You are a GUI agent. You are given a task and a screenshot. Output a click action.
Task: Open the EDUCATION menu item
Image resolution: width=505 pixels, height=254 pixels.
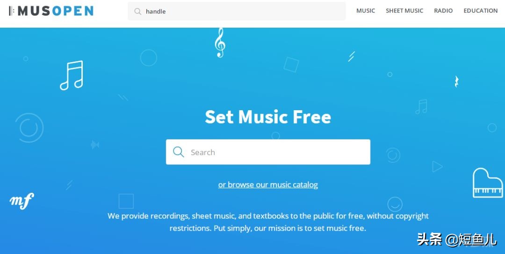[x=481, y=11]
